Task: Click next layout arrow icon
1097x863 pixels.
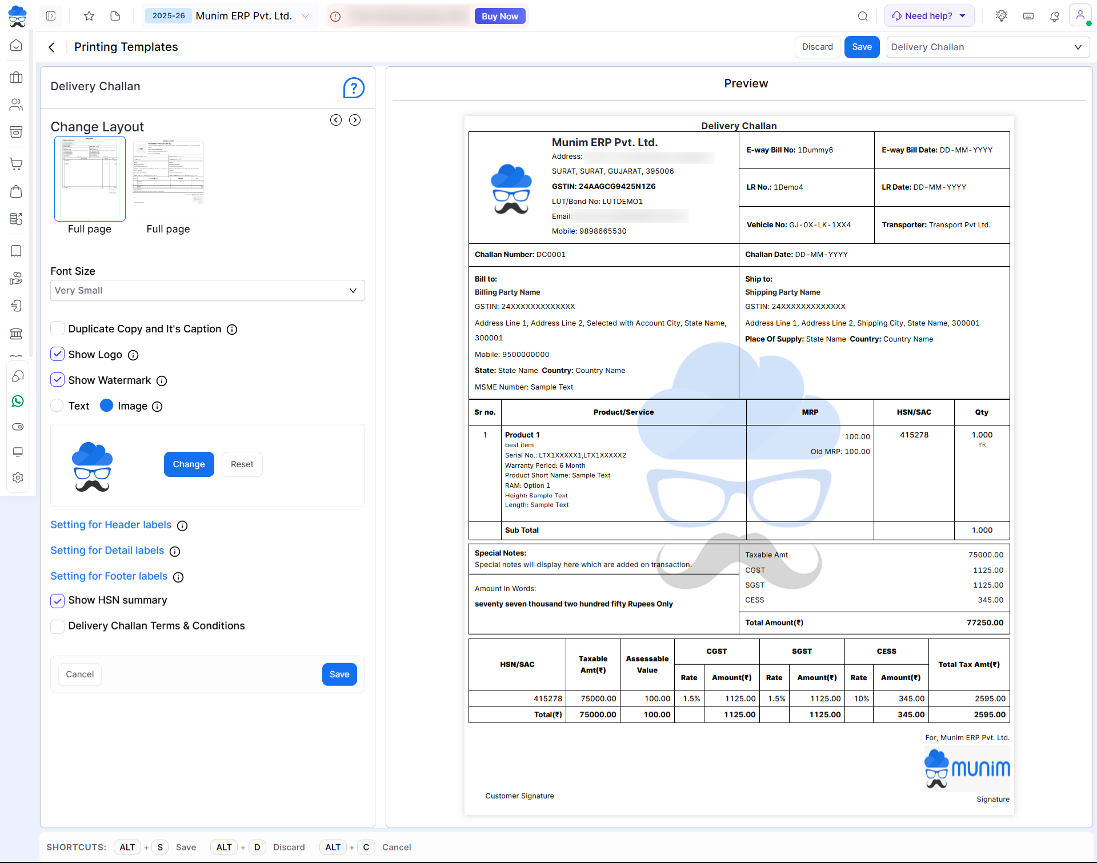Action: (x=355, y=120)
